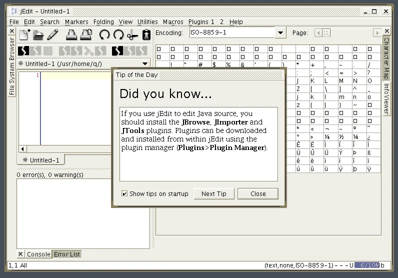Open the Plugins 1 menu
The width and height of the screenshot is (398, 278).
[x=201, y=22]
